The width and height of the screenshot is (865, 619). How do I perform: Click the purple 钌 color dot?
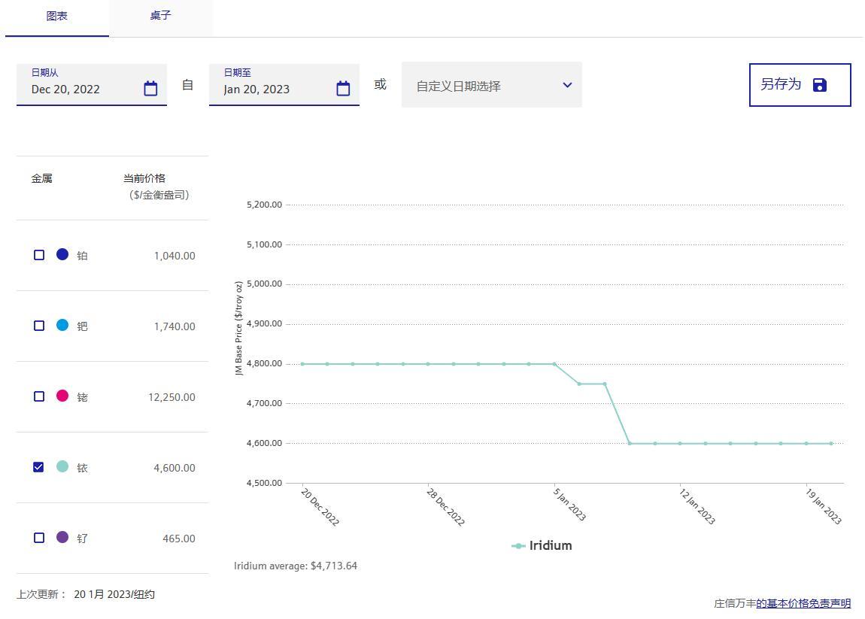pos(62,537)
